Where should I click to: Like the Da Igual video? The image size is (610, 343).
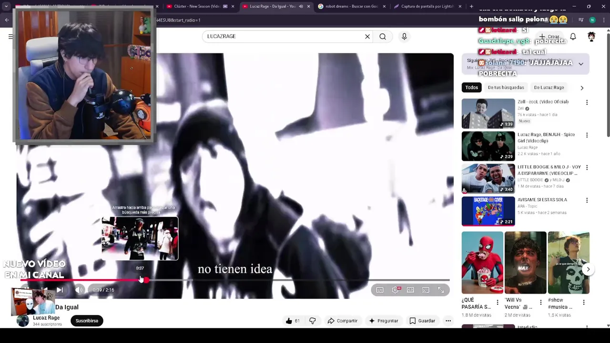pos(293,321)
